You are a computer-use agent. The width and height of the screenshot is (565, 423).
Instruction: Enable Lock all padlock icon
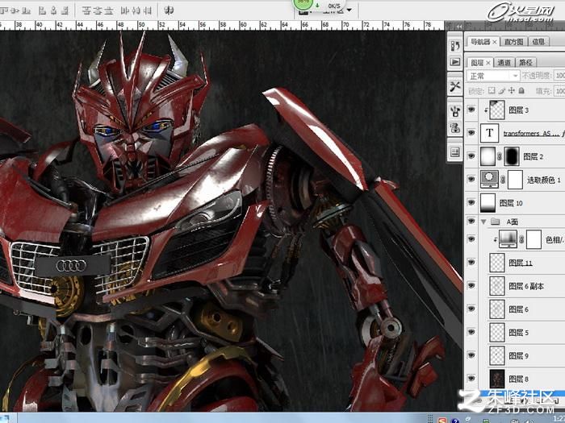click(x=521, y=90)
